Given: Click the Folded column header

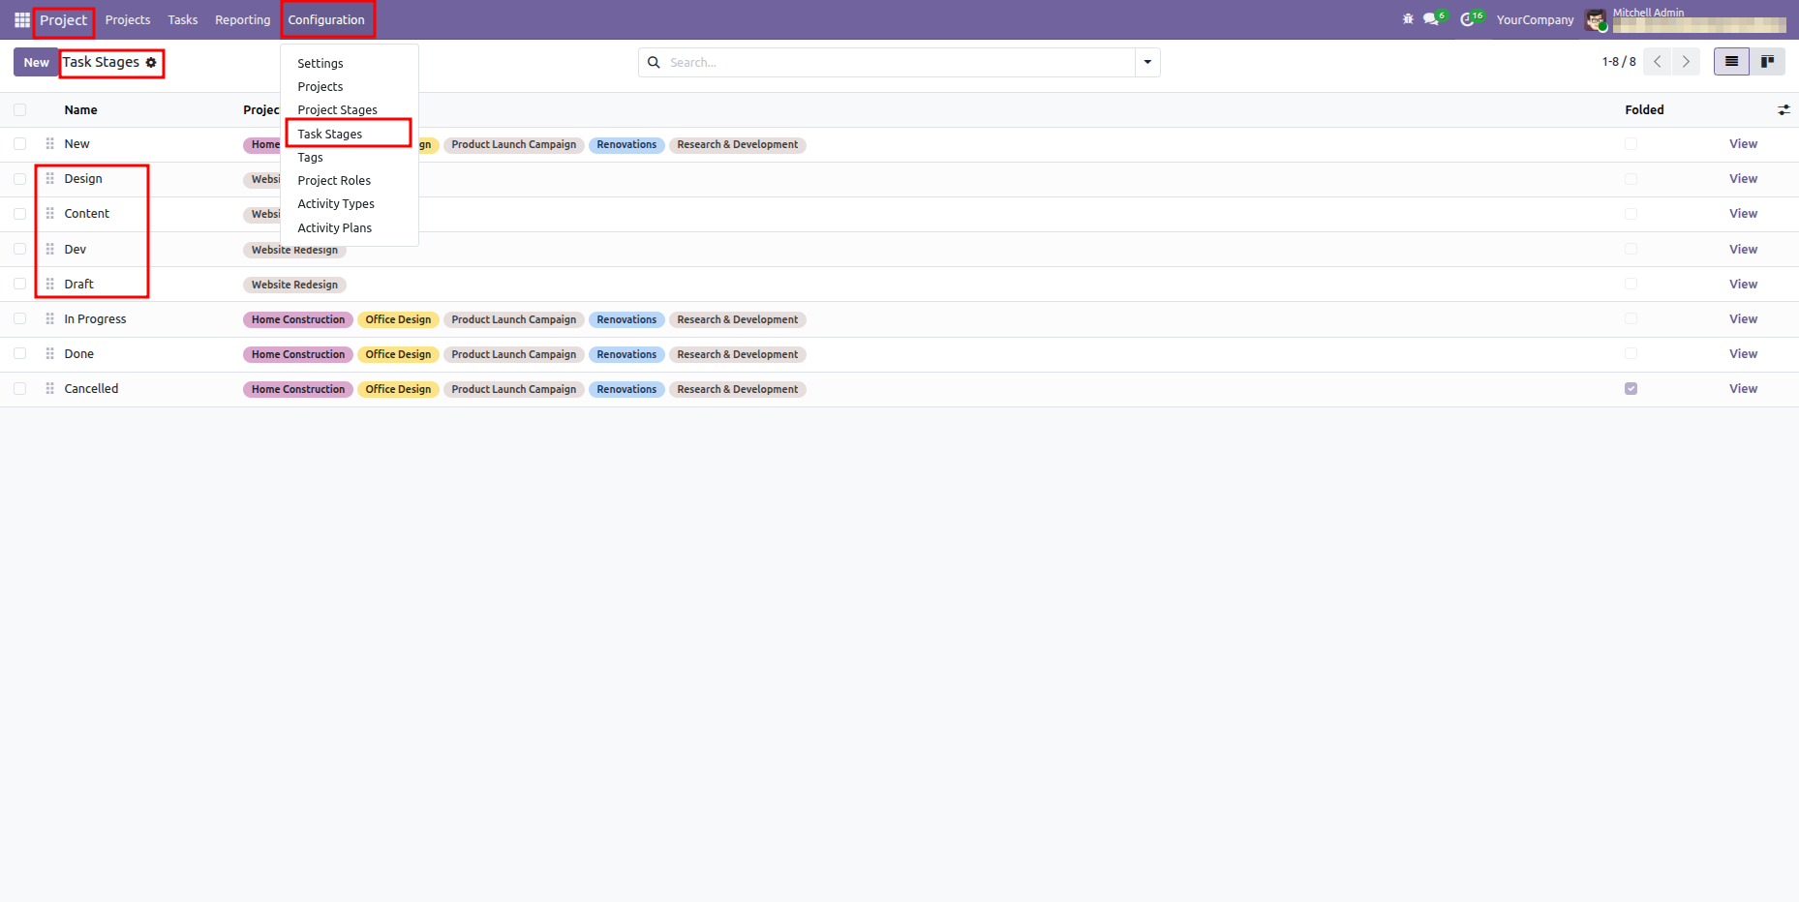Looking at the screenshot, I should coord(1644,110).
